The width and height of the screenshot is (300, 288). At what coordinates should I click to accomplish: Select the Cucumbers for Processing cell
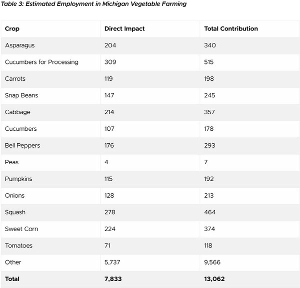click(x=41, y=62)
